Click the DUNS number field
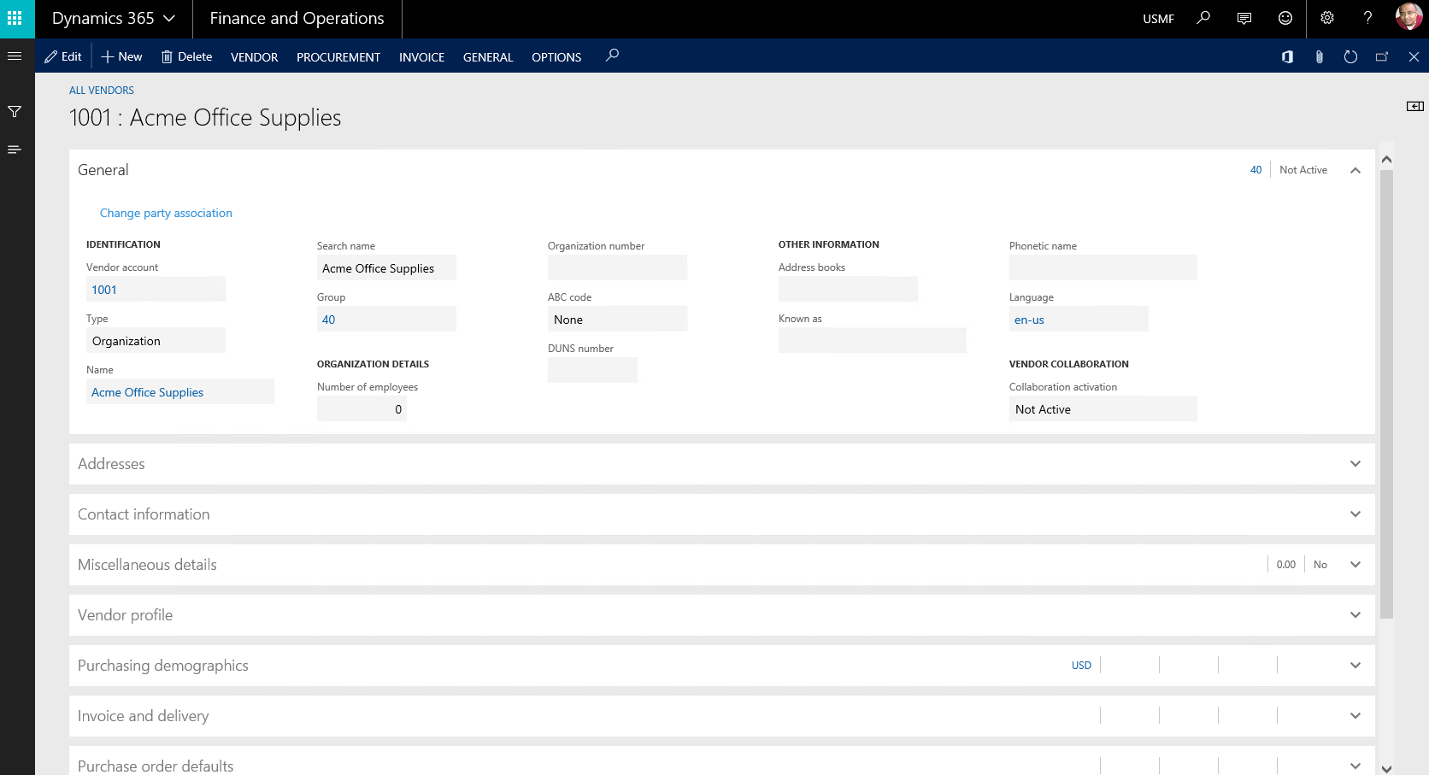1429x775 pixels. click(x=592, y=370)
